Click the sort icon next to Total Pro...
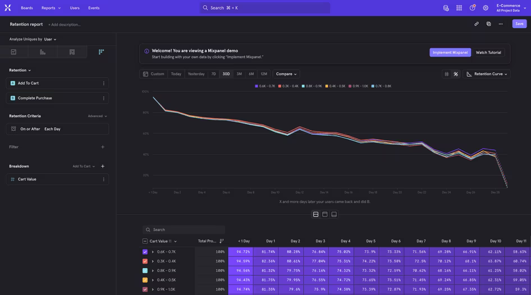The height and width of the screenshot is (295, 531). 222,241
